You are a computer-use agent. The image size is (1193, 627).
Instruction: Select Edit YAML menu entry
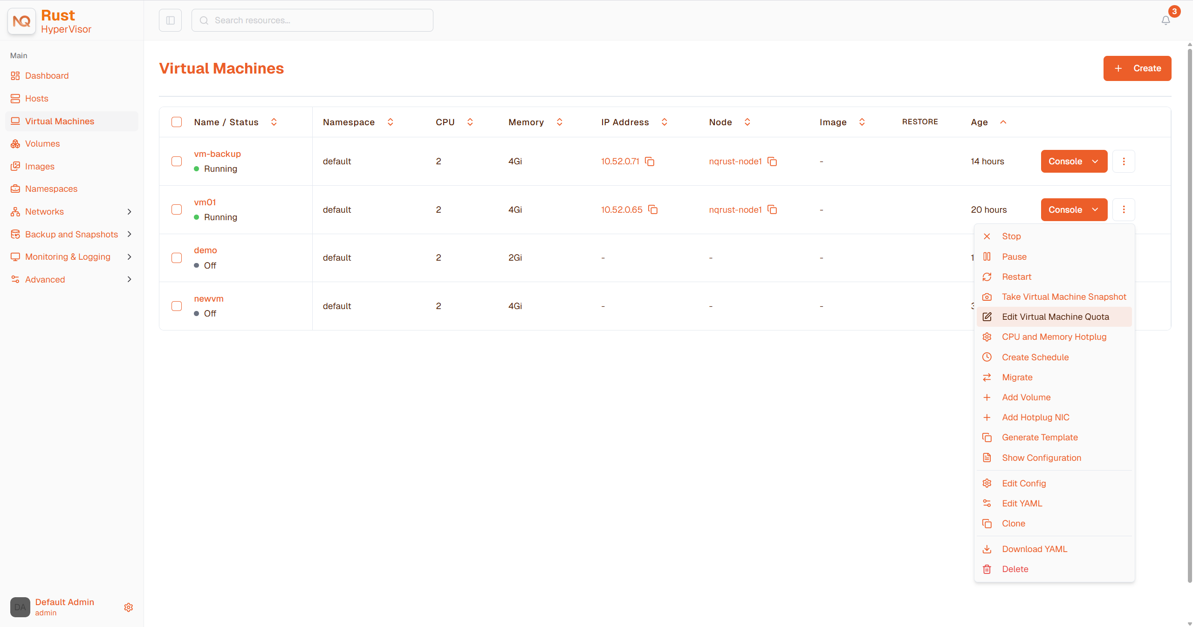point(1054,504)
